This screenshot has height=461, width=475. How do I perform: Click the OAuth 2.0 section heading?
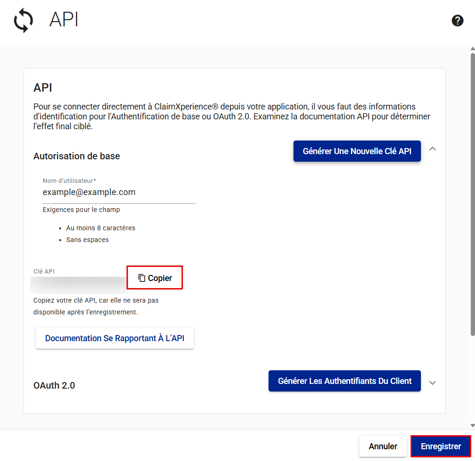coord(54,385)
